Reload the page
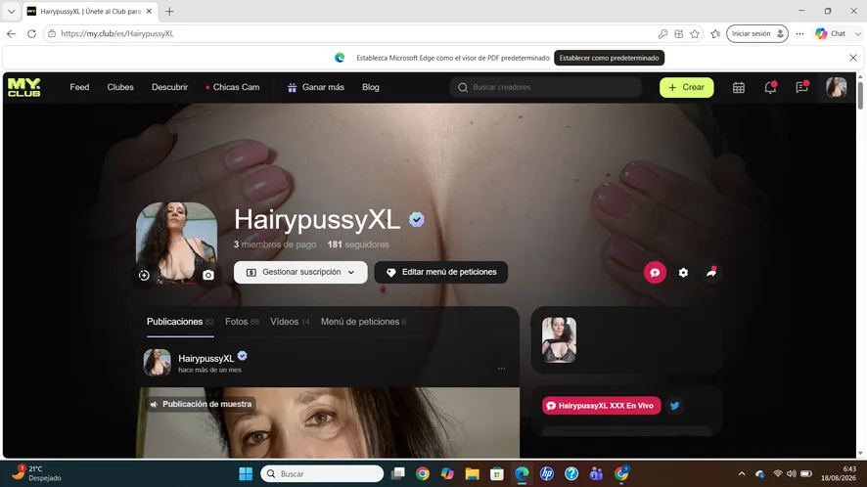867x487 pixels. point(31,33)
